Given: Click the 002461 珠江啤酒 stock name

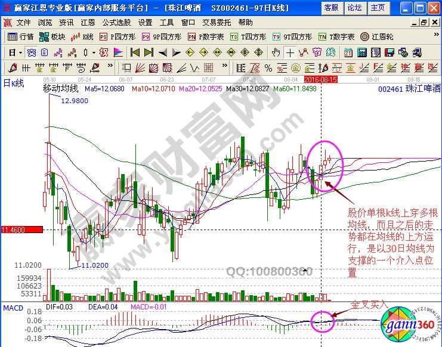Looking at the screenshot, I should pyautogui.click(x=409, y=89).
